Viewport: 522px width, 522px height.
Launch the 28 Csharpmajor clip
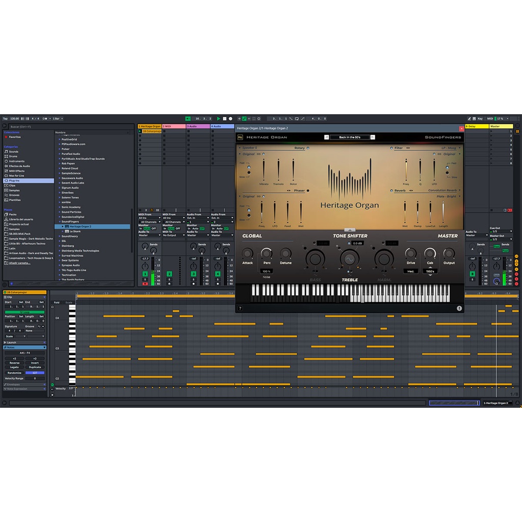point(140,131)
